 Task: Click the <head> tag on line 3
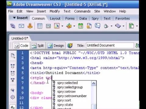coord(36,63)
